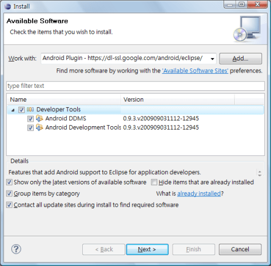Uncheck the Android DDMS checkbox
The width and height of the screenshot is (271, 266).
pos(30,119)
